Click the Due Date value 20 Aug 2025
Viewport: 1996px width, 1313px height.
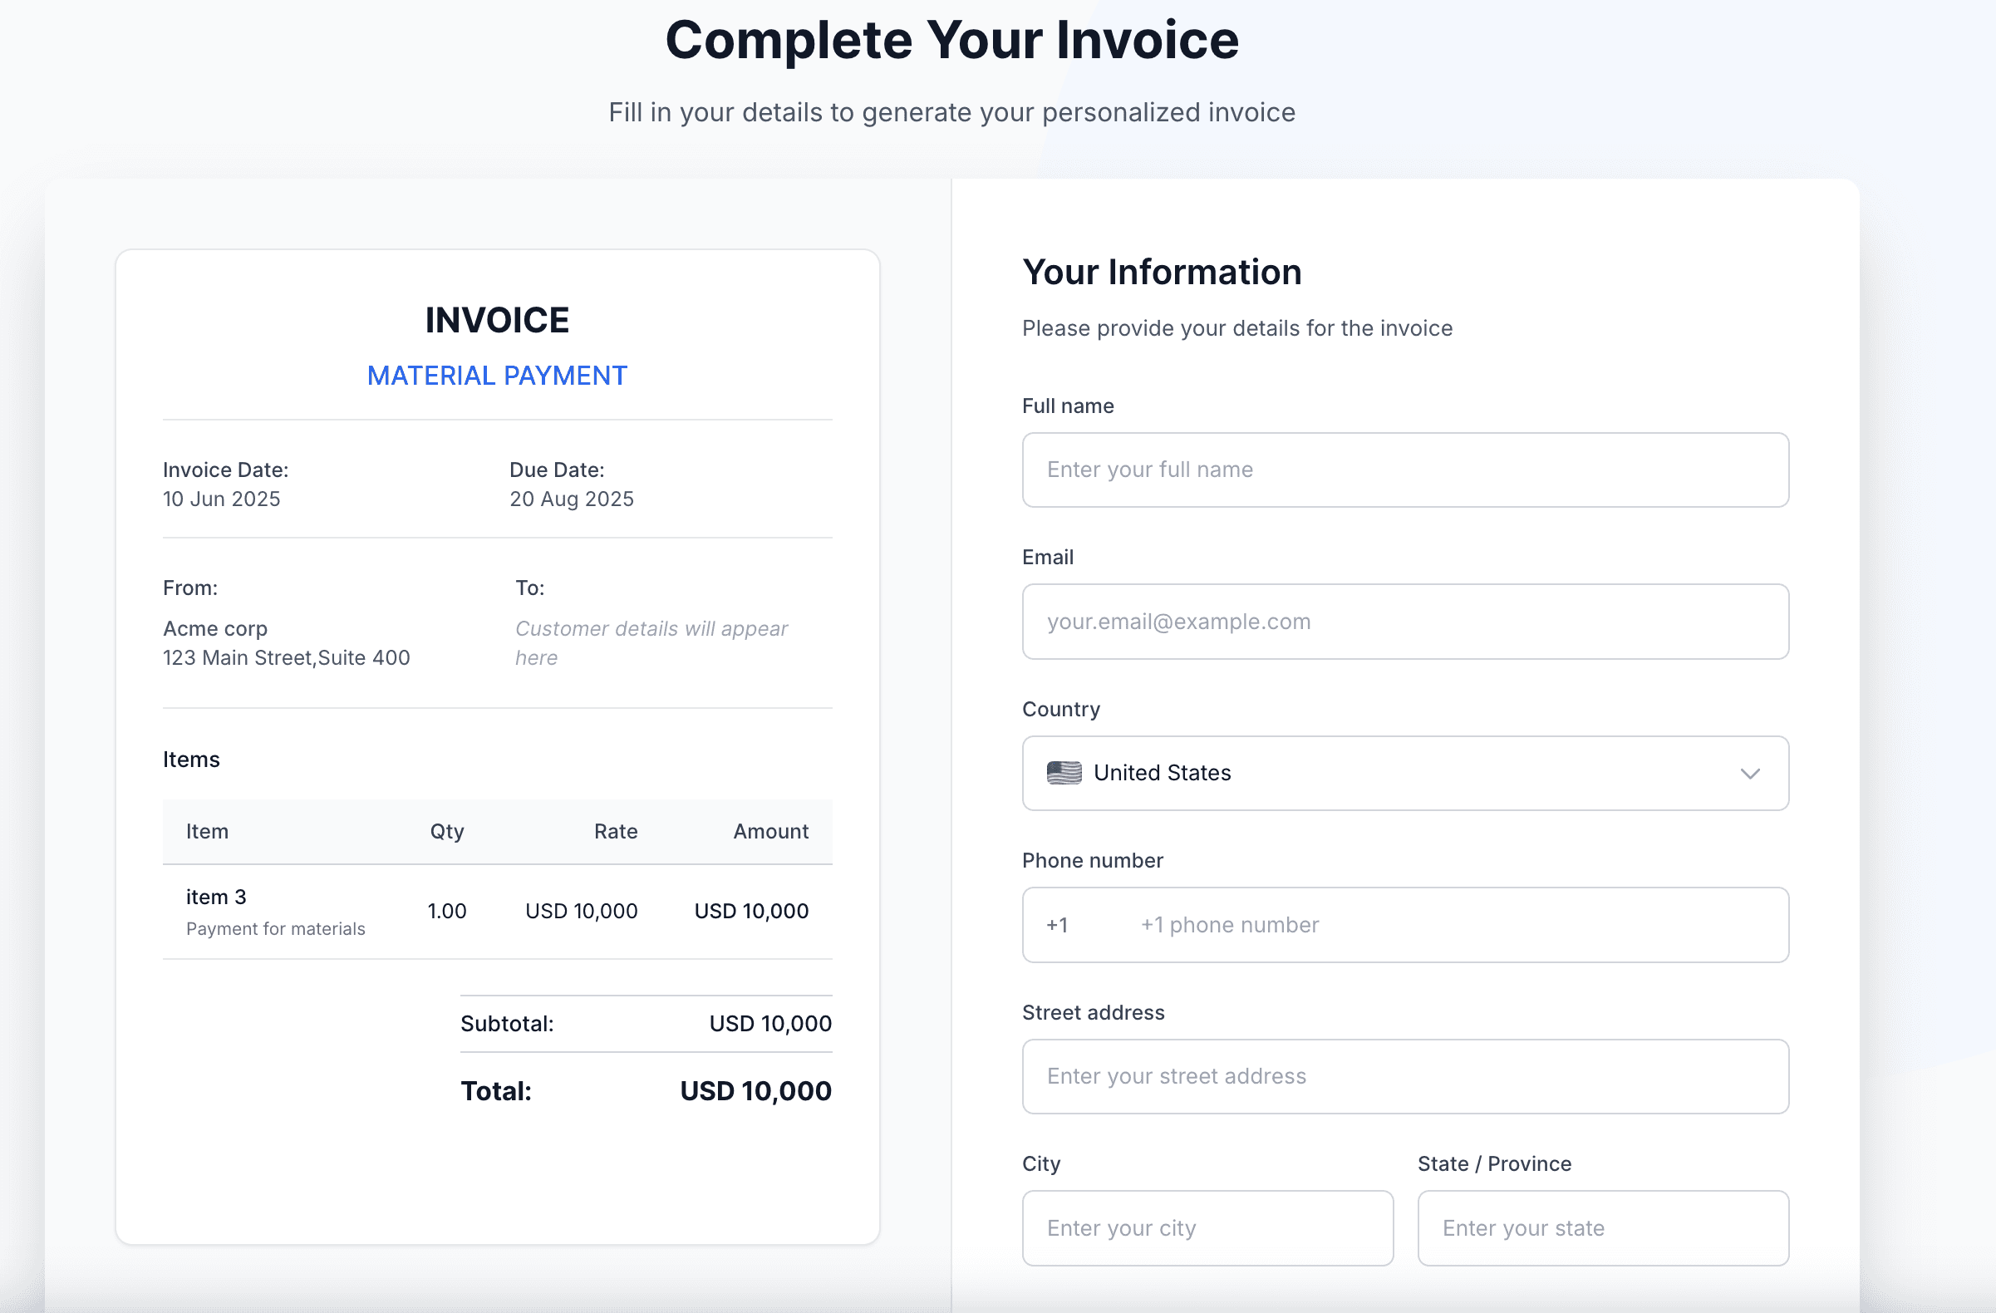tap(571, 499)
